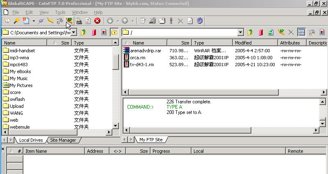328x174 pixels.
Task: Click the local pane filter page icon
Action: point(104,32)
